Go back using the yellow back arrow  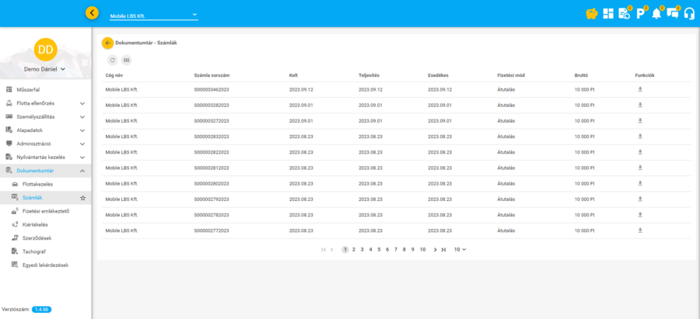coord(107,43)
